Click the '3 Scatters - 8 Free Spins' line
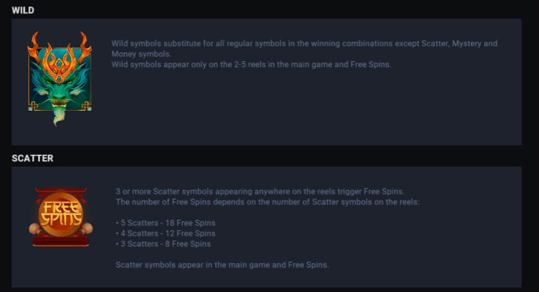Viewport: 539px width, 292px height. click(163, 244)
